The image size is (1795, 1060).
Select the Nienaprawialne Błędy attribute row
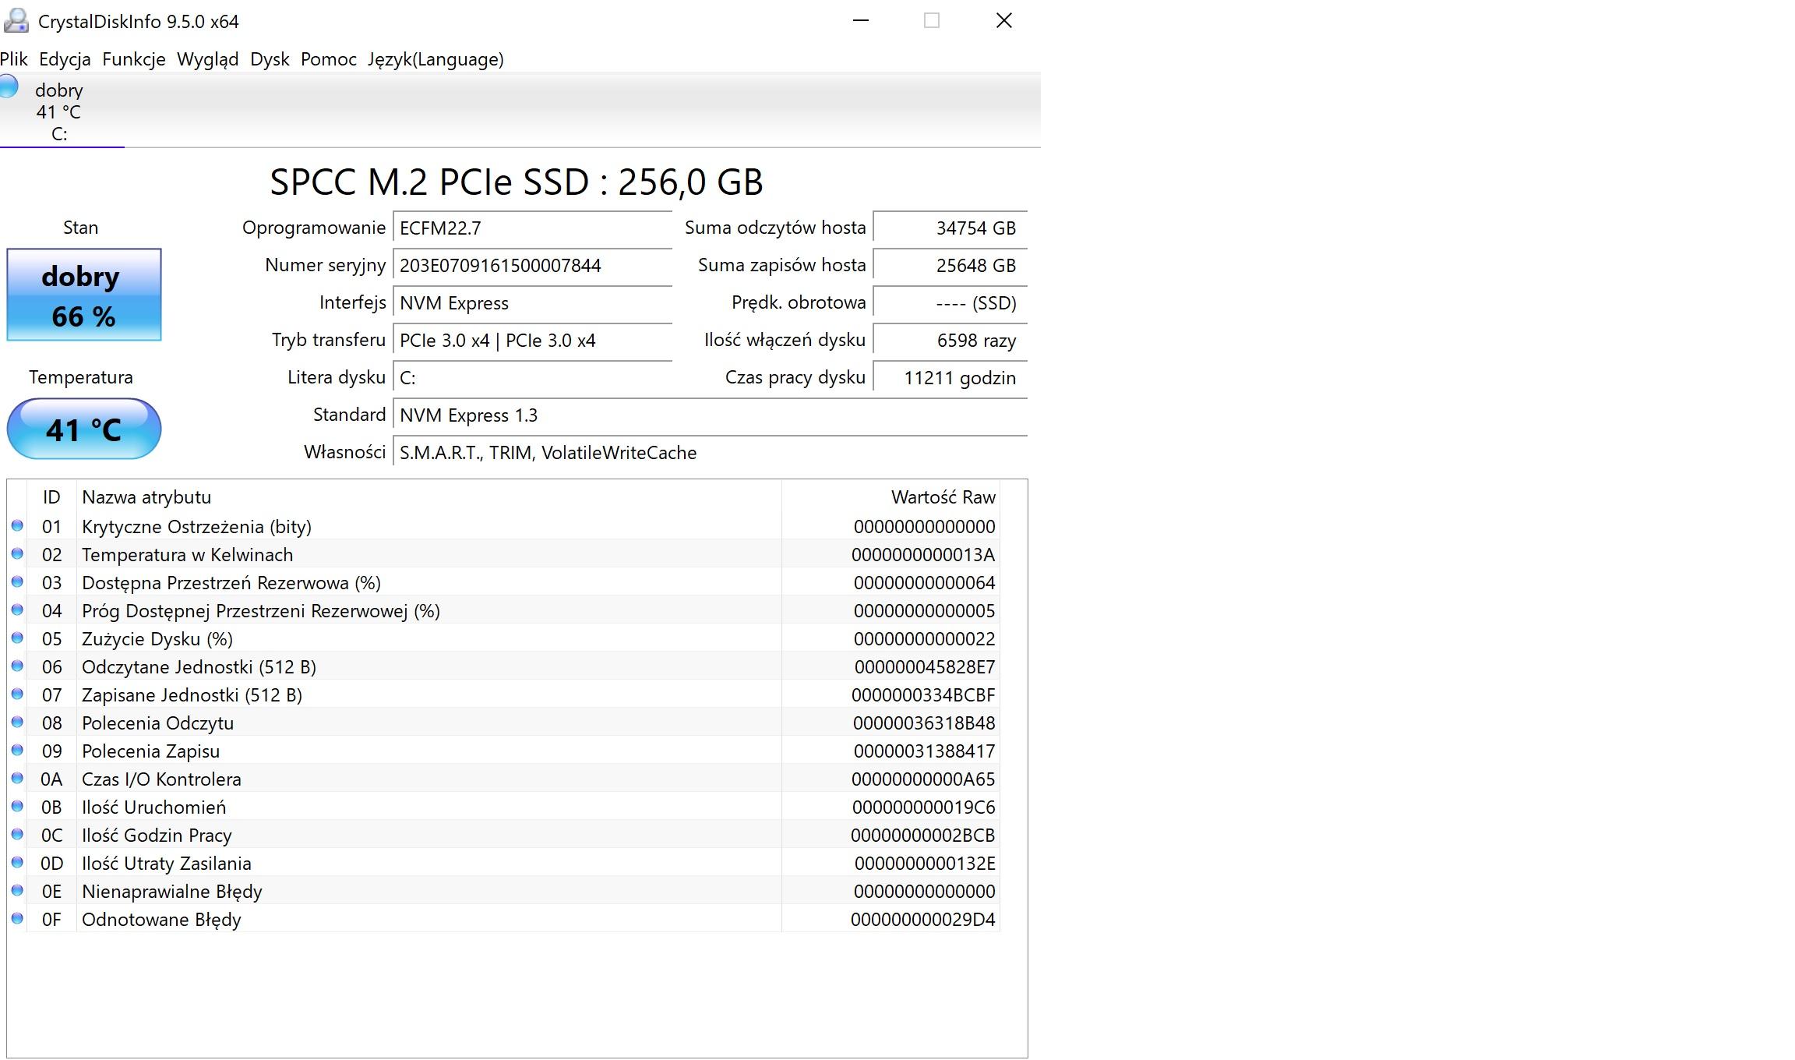428,891
